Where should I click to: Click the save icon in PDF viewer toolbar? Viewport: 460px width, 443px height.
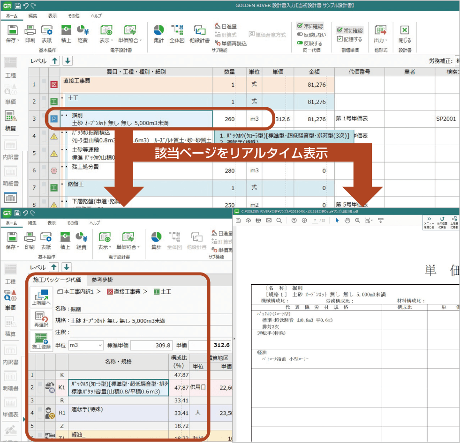click(x=238, y=220)
